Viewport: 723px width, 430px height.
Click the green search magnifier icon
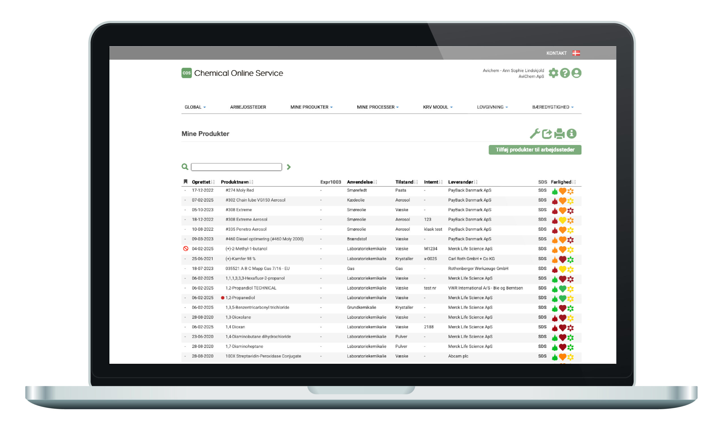185,166
